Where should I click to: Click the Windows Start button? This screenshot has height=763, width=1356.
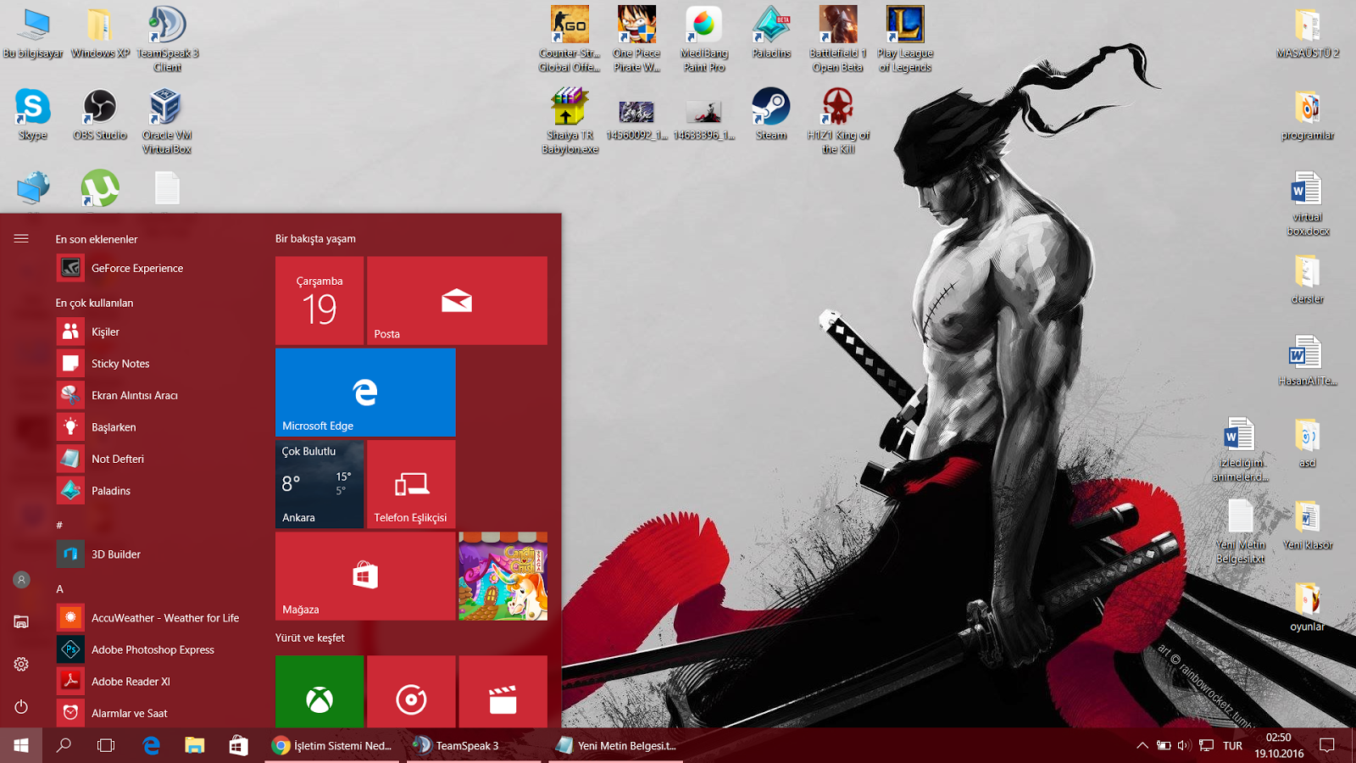click(21, 745)
